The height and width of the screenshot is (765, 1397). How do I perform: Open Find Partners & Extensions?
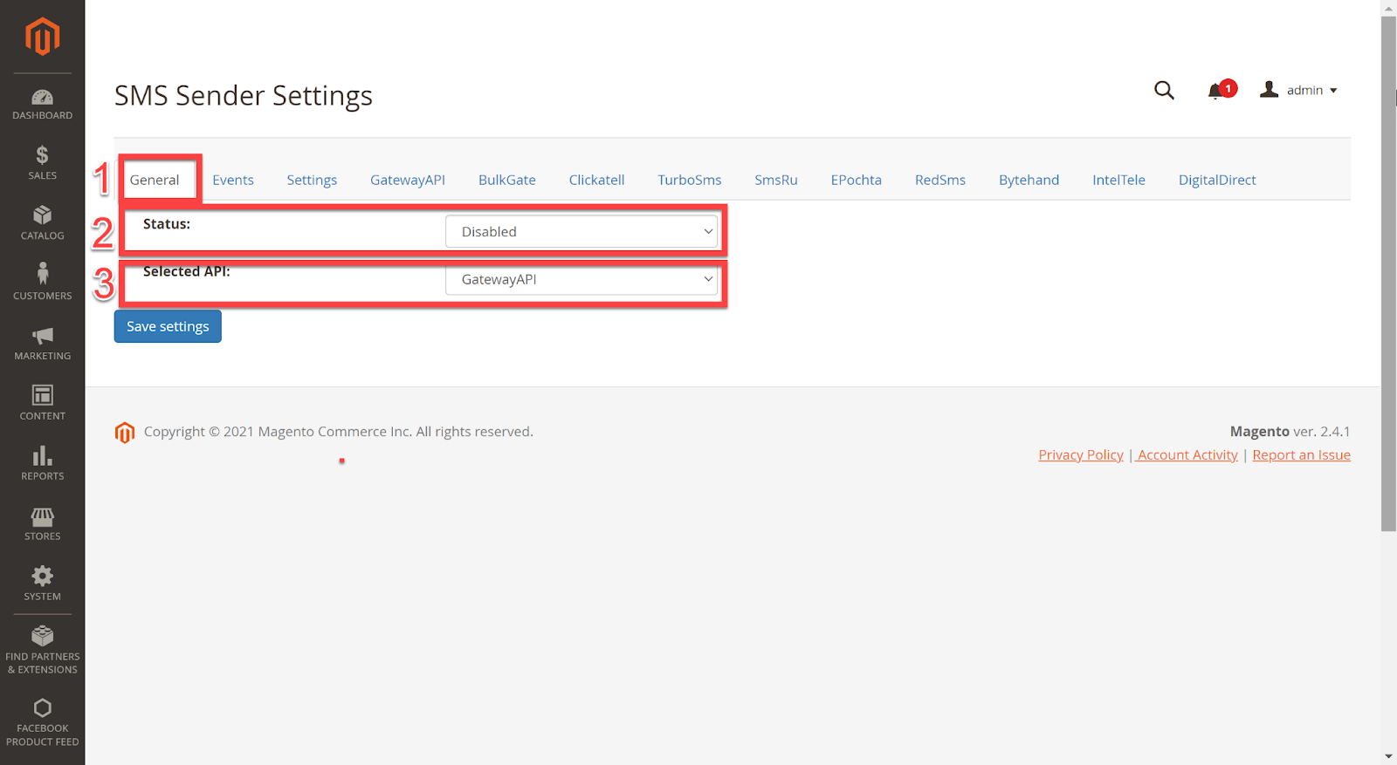pos(42,651)
